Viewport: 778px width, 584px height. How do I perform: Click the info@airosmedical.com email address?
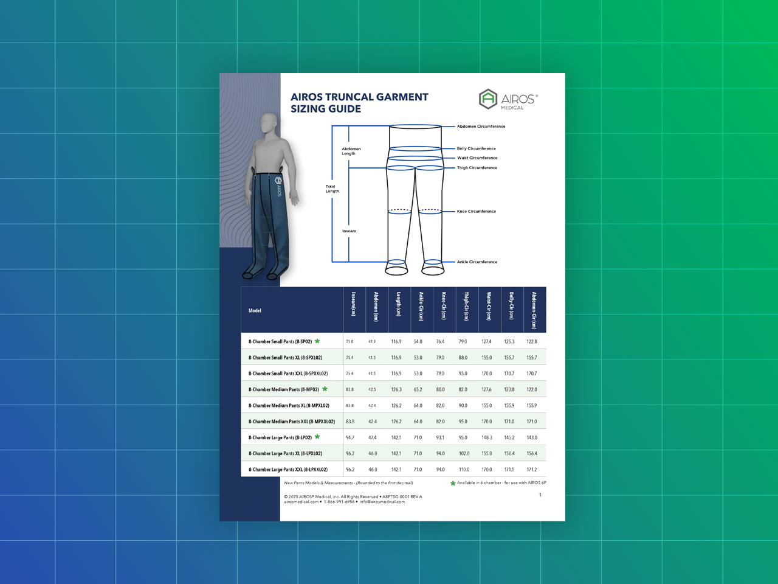coord(382,502)
